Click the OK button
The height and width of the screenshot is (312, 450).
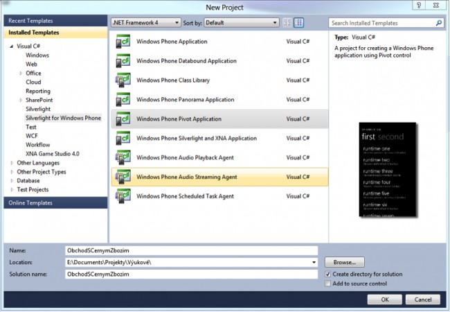point(384,300)
